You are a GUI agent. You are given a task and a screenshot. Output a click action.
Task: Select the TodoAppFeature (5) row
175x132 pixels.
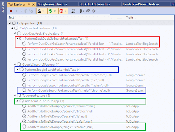pyautogui.click(x=90, y=96)
